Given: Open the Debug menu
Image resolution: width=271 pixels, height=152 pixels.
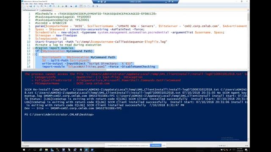Looking at the screenshot, I should pyautogui.click(x=41, y=4).
